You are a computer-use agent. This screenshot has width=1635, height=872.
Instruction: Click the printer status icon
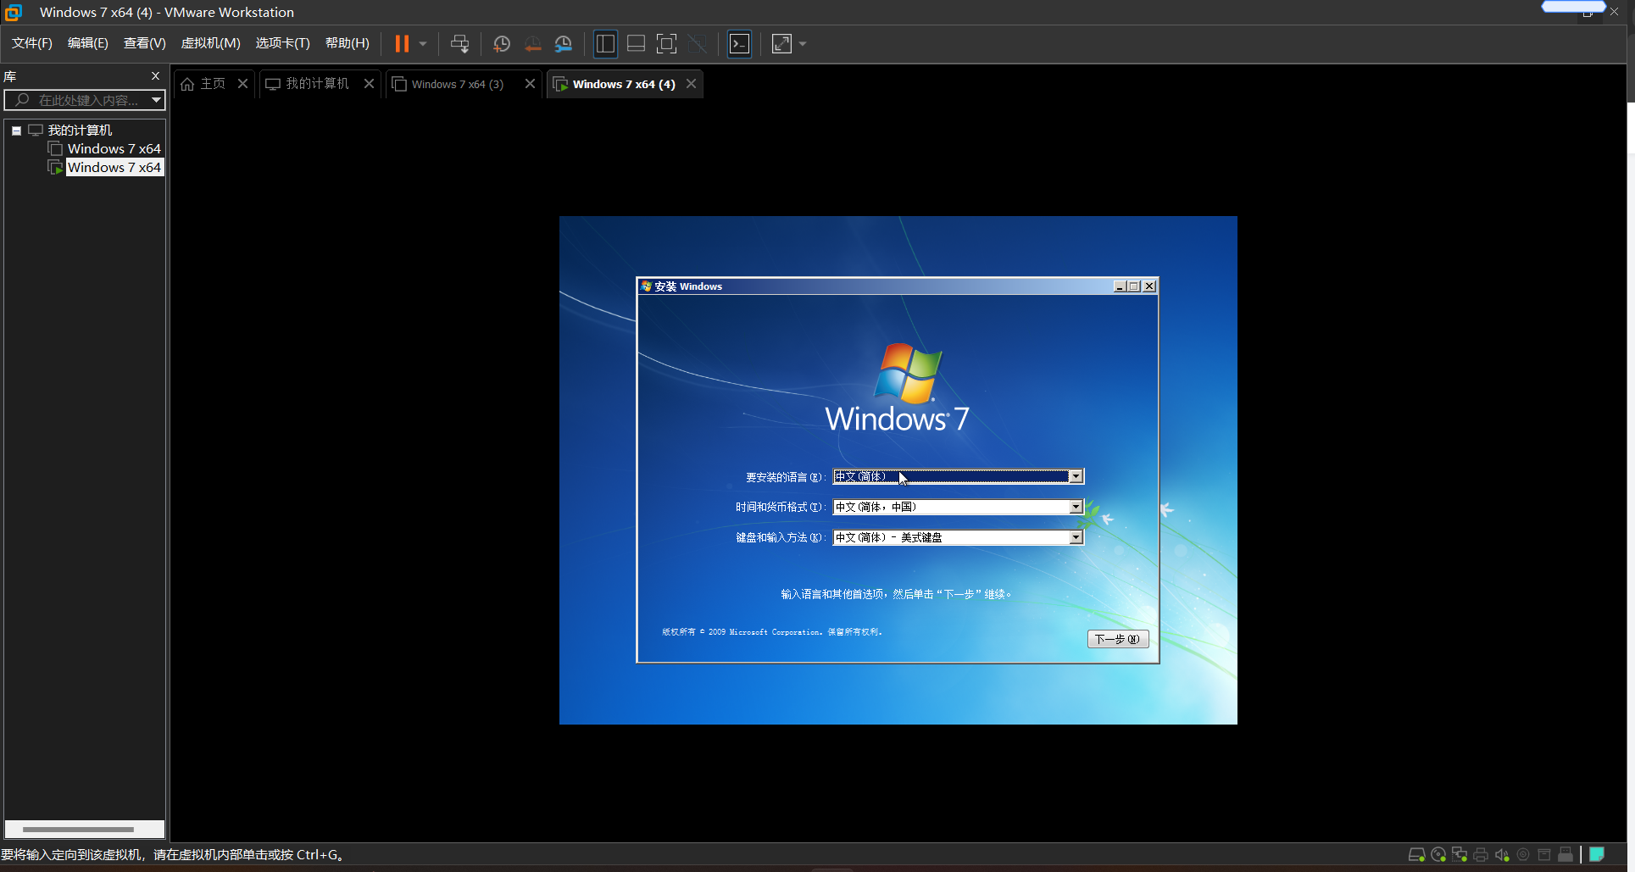tap(1481, 855)
